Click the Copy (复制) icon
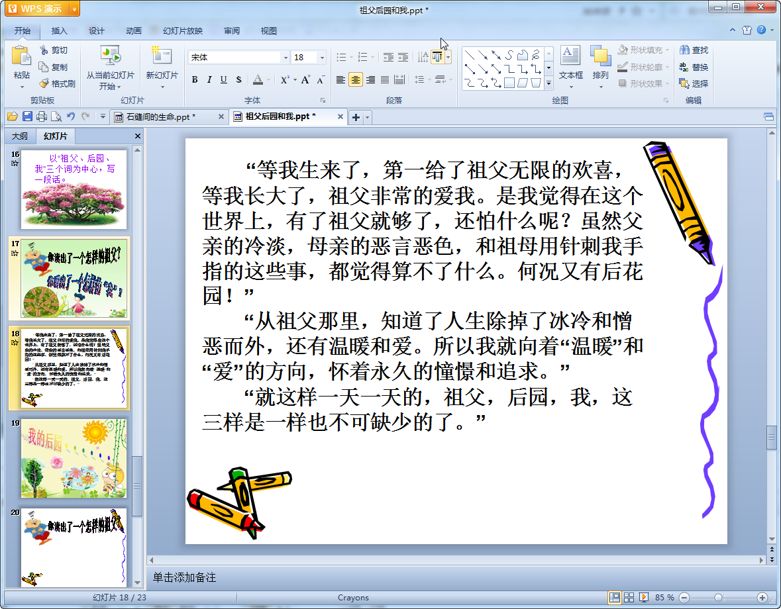The height and width of the screenshot is (609, 781). click(x=44, y=67)
